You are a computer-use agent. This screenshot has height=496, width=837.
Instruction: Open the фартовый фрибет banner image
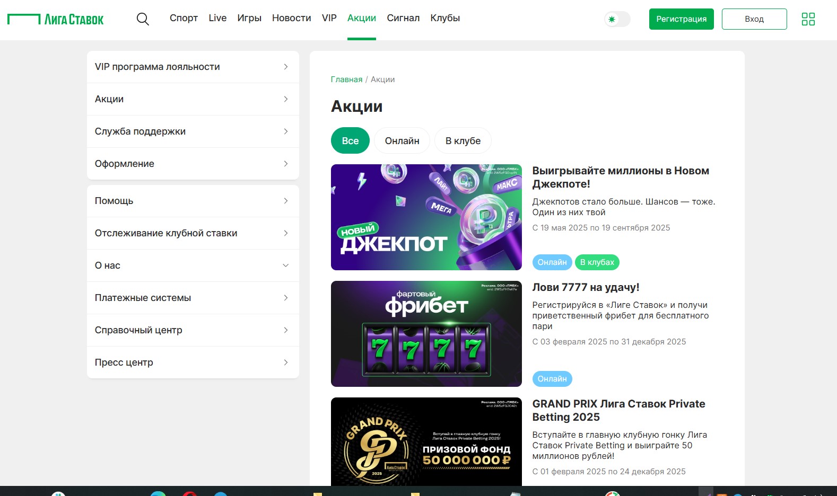coord(426,334)
